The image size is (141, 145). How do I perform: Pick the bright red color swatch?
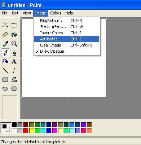pos(26,131)
